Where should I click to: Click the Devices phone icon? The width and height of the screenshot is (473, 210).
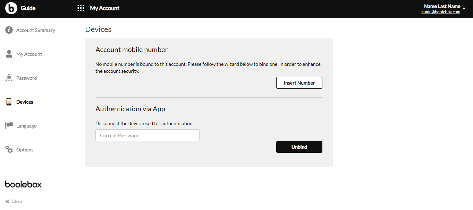coord(9,102)
